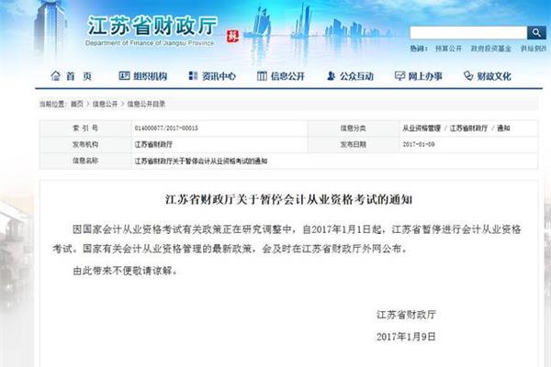Click the signature 江苏省财政厅 below the article
The width and height of the screenshot is (551, 367).
pyautogui.click(x=406, y=315)
